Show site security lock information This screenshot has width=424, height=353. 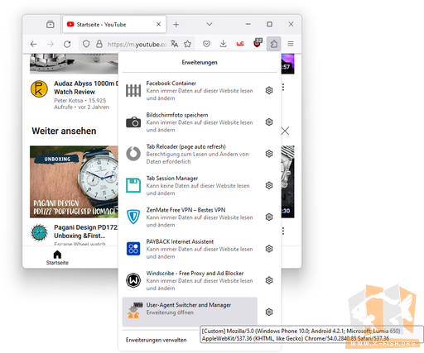pos(99,44)
